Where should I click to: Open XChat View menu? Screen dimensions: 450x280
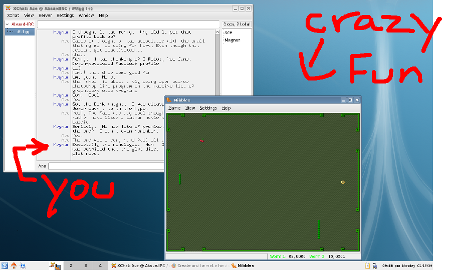click(x=29, y=15)
